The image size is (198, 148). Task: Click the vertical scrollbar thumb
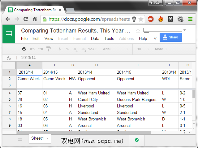coord(194,94)
